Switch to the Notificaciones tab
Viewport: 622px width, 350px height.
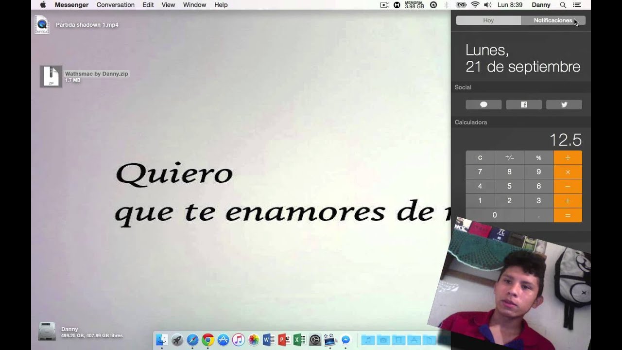pyautogui.click(x=553, y=20)
